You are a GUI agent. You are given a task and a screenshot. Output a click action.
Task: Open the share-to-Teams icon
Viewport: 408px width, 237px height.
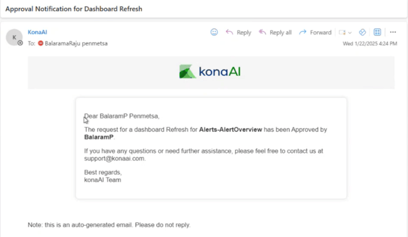[x=342, y=33]
